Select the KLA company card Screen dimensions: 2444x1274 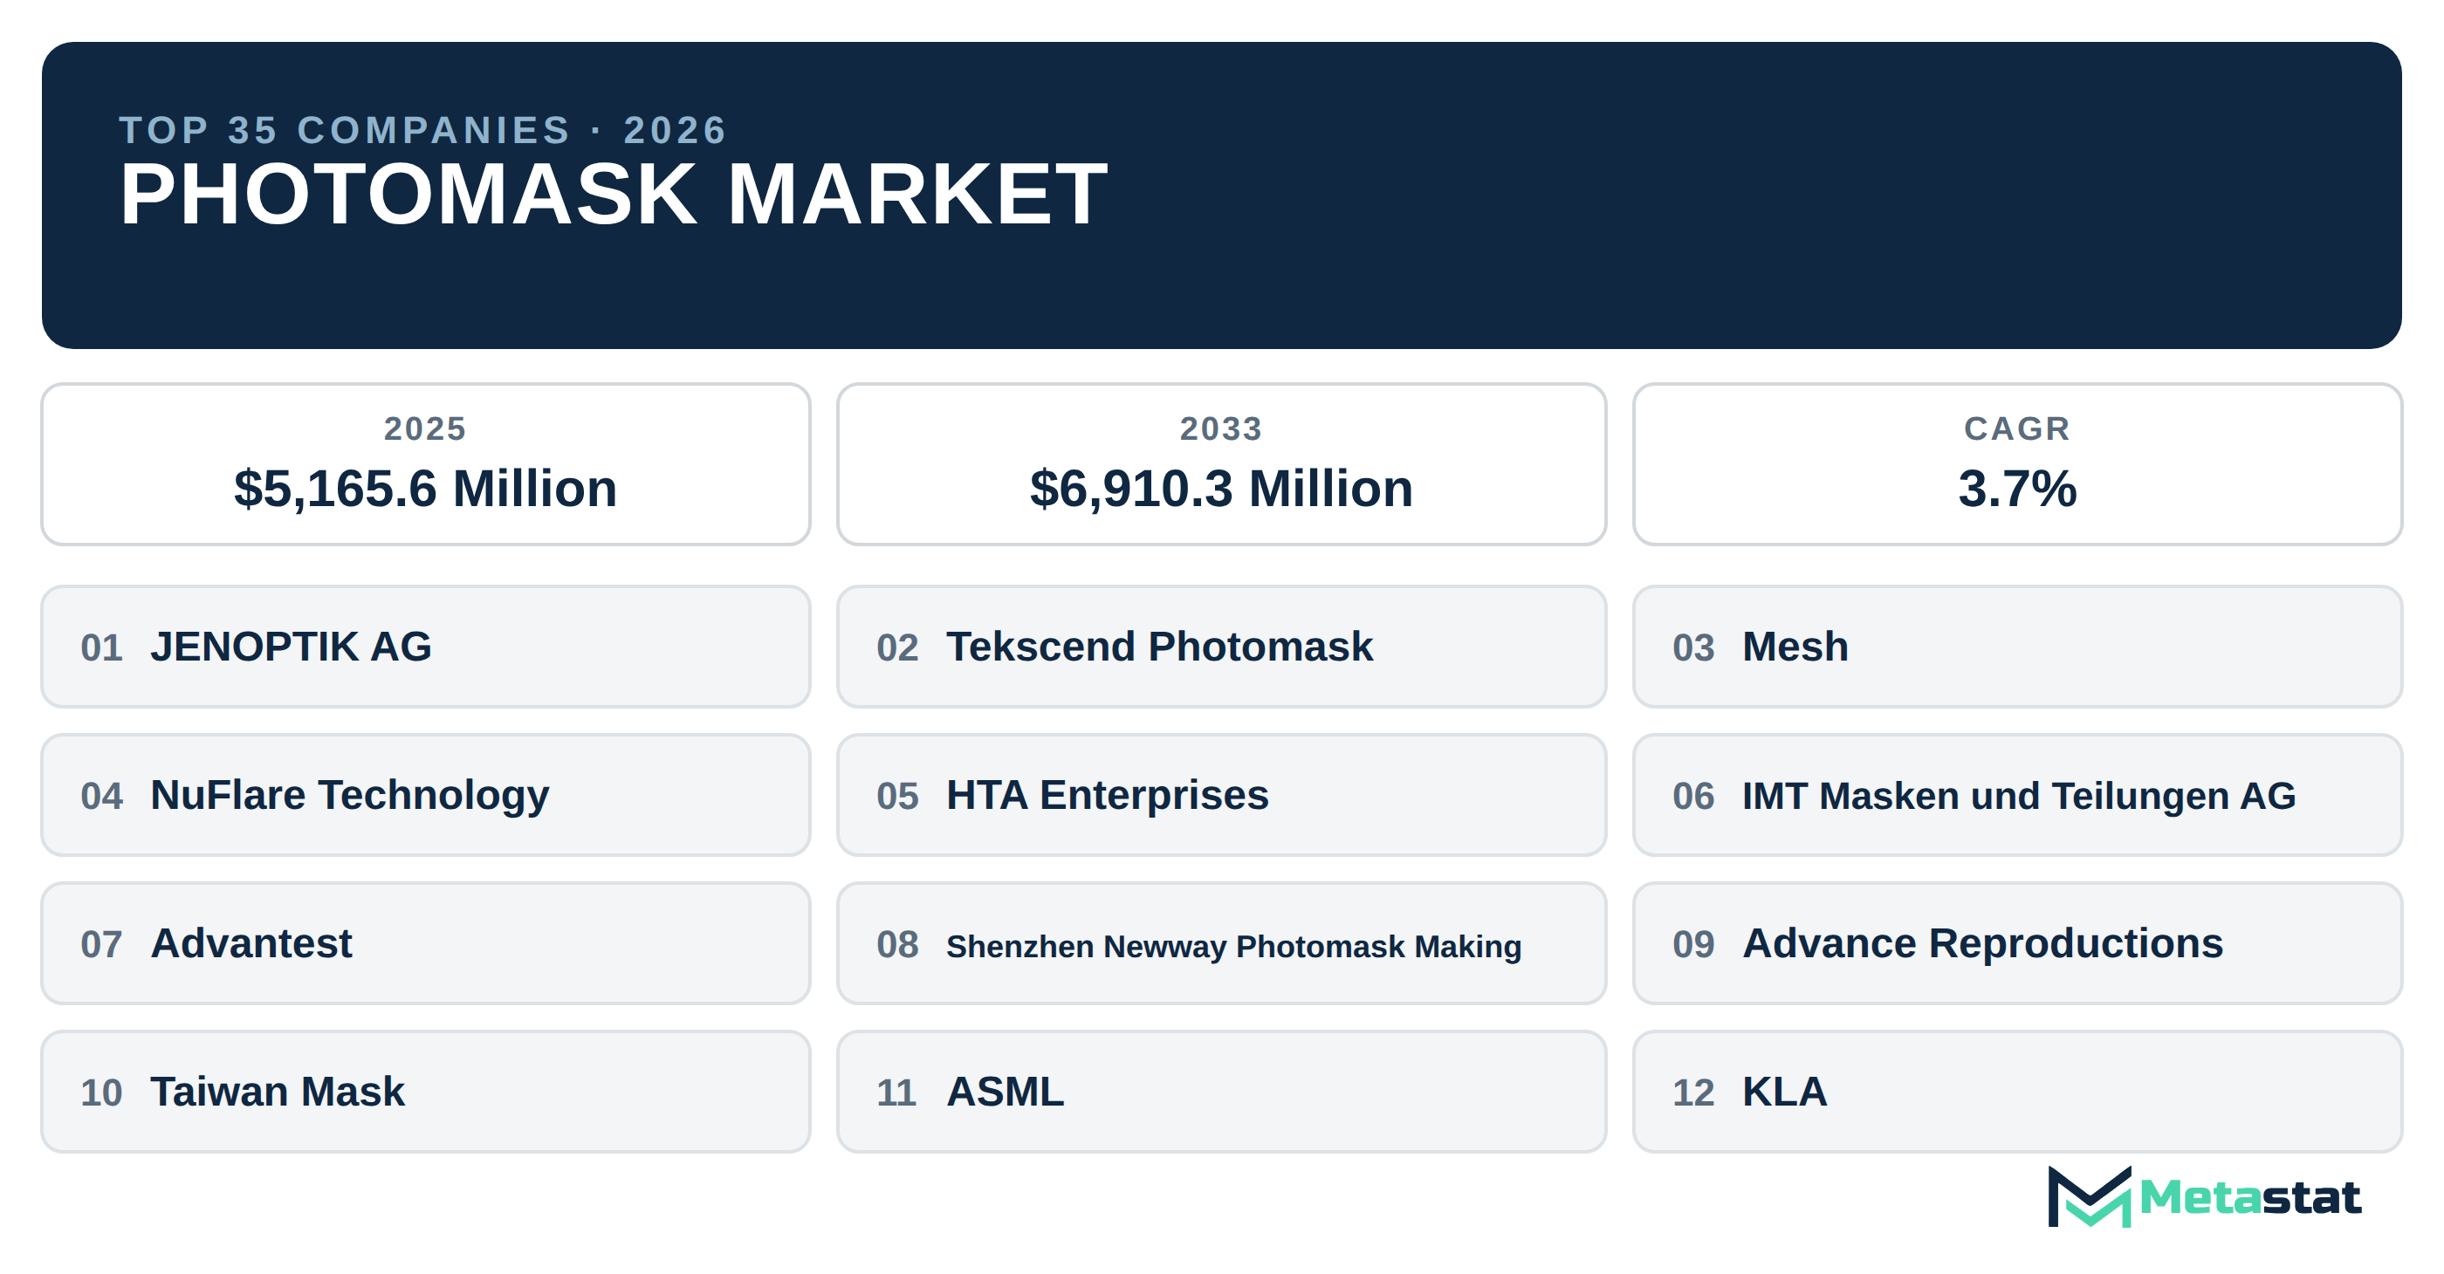tap(2018, 1092)
